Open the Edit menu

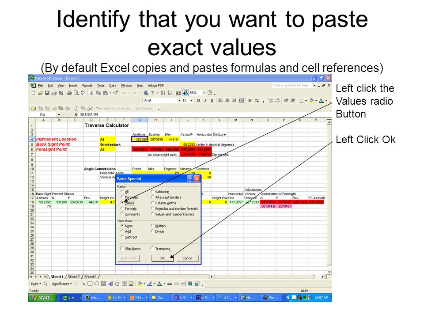point(50,85)
